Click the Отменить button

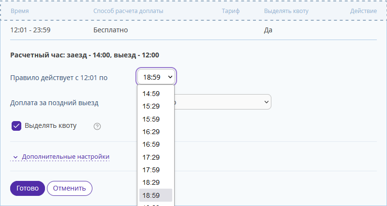(x=70, y=188)
